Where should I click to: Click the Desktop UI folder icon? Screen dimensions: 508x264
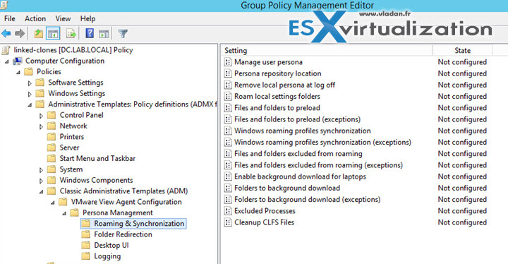click(86, 245)
